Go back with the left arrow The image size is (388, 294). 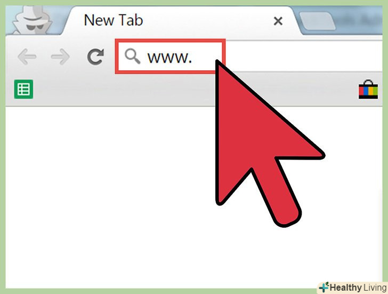(x=27, y=57)
